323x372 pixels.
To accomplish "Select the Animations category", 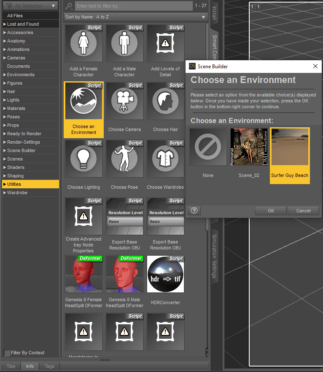I will point(30,49).
